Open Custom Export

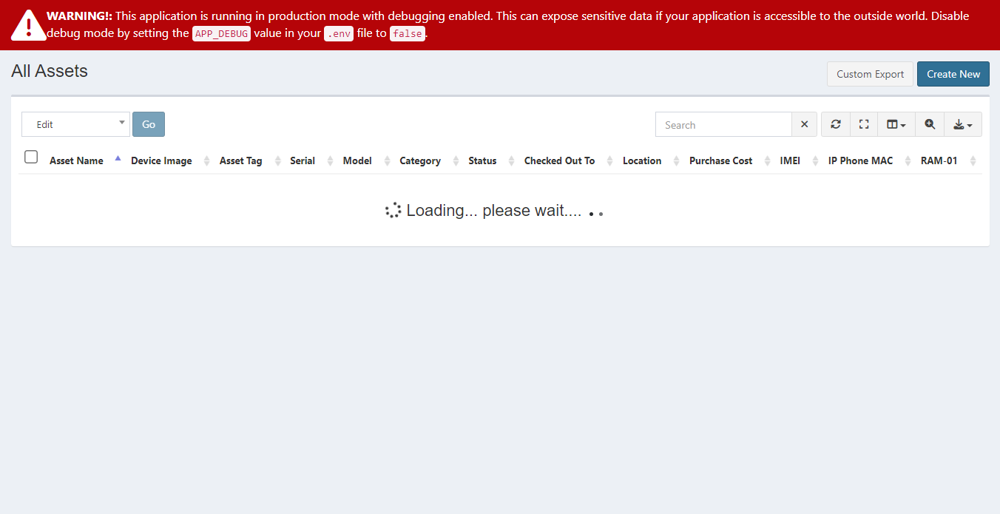(870, 74)
